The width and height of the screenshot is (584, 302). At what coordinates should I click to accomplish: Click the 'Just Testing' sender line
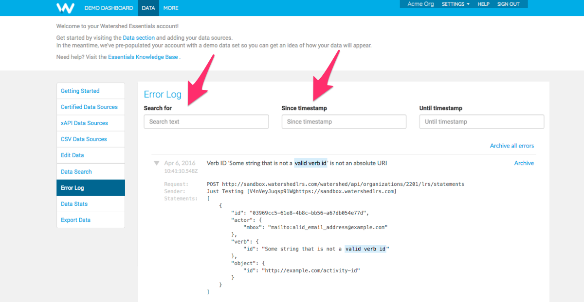pyautogui.click(x=302, y=191)
